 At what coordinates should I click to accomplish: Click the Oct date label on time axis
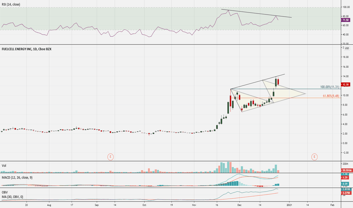144,205
